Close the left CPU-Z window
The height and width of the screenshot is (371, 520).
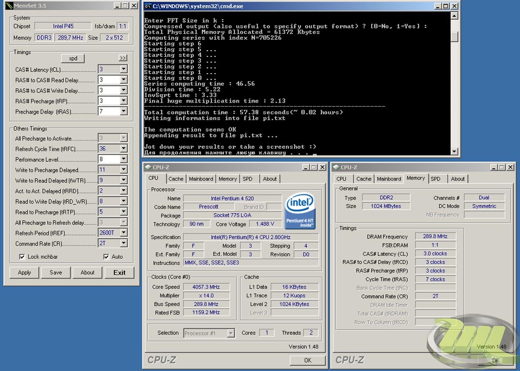[x=322, y=167]
